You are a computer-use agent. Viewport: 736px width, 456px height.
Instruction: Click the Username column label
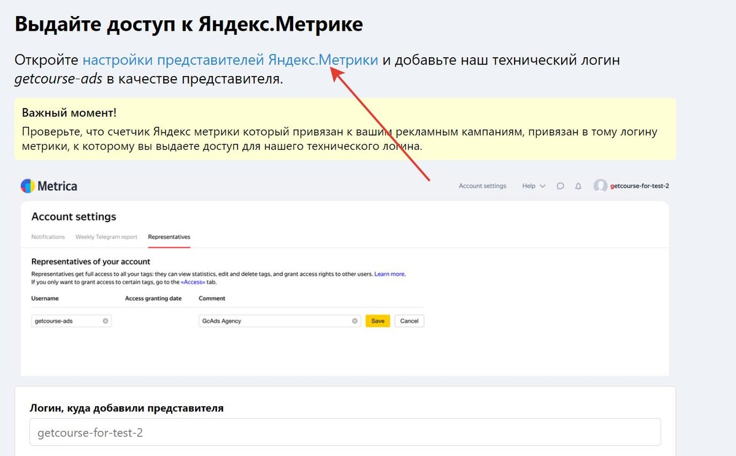45,298
